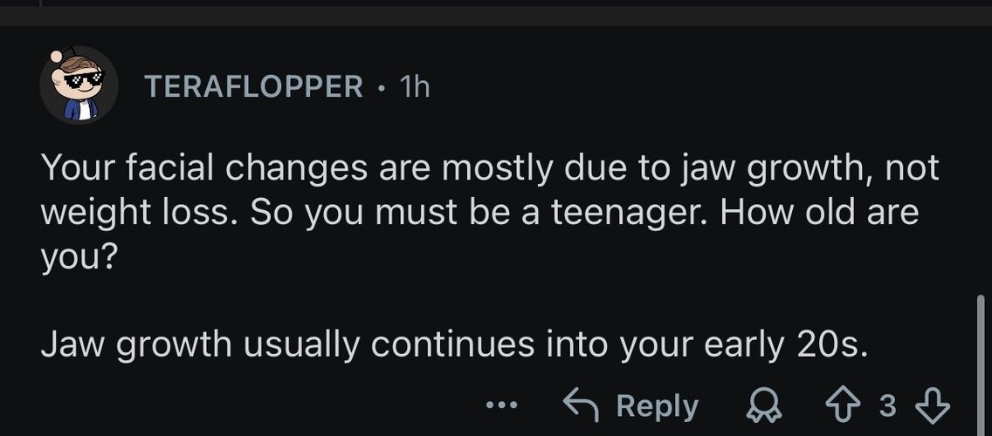Open the three-dot more options menu
This screenshot has width=992, height=436.
tap(502, 405)
